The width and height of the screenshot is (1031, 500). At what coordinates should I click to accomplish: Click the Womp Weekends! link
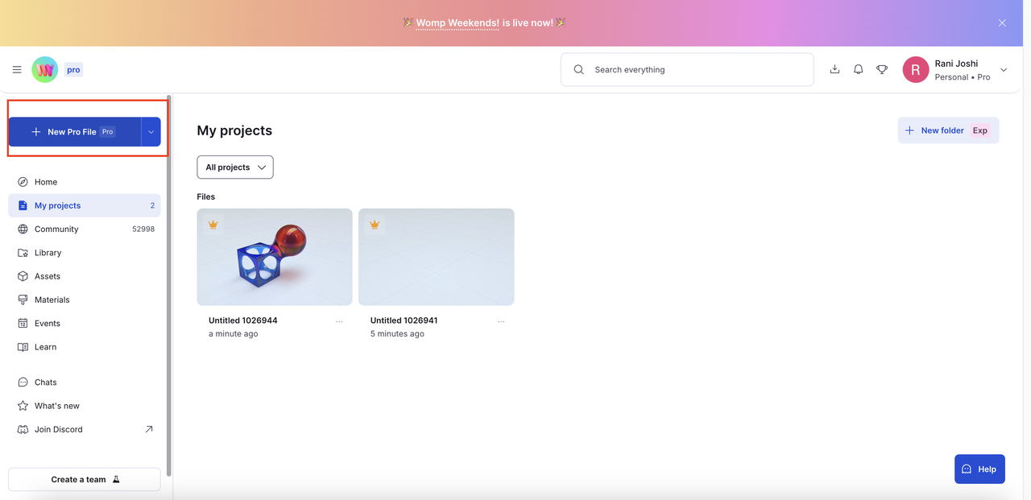coord(458,23)
